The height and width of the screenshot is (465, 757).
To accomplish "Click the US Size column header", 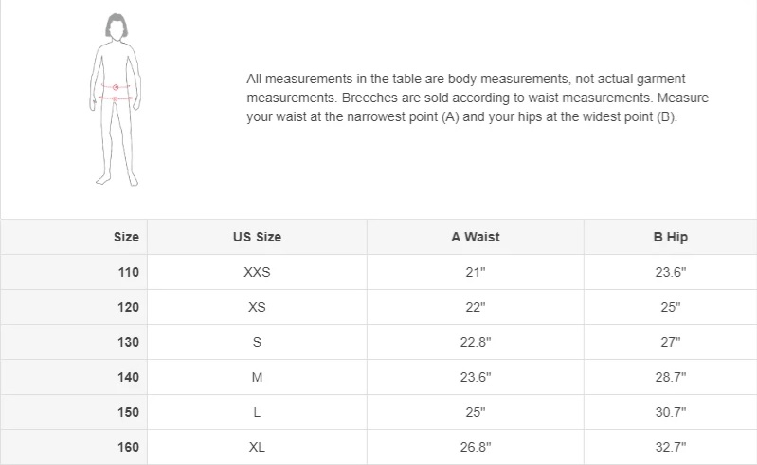I will pos(257,237).
